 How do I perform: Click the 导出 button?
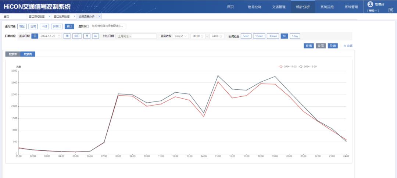tap(332, 46)
